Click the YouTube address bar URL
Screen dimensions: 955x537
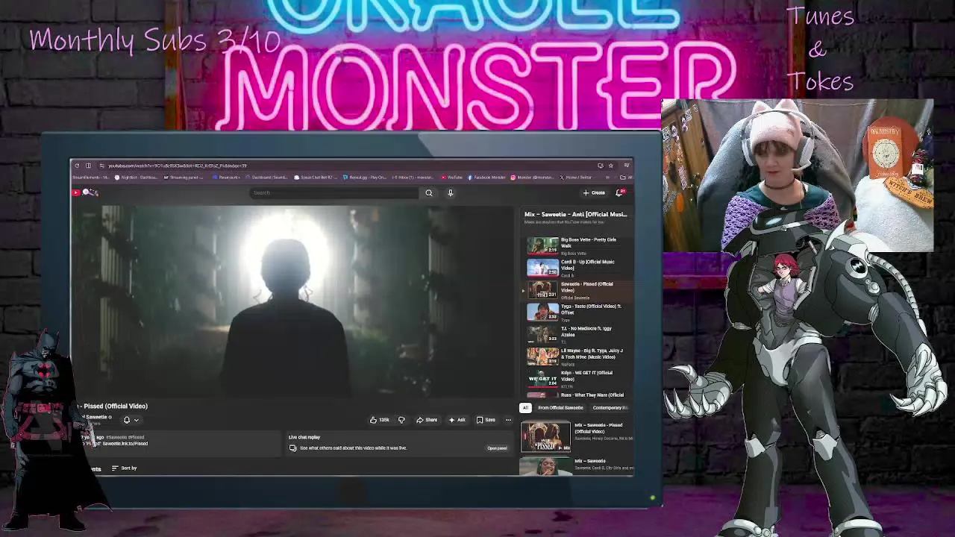(x=178, y=166)
